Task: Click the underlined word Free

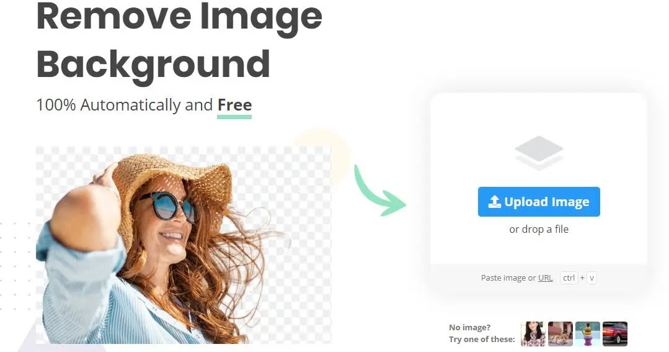Action: tap(234, 105)
